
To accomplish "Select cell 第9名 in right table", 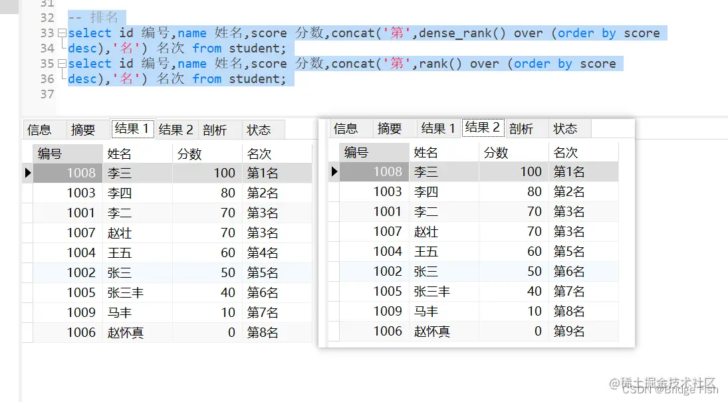I will 583,331.
